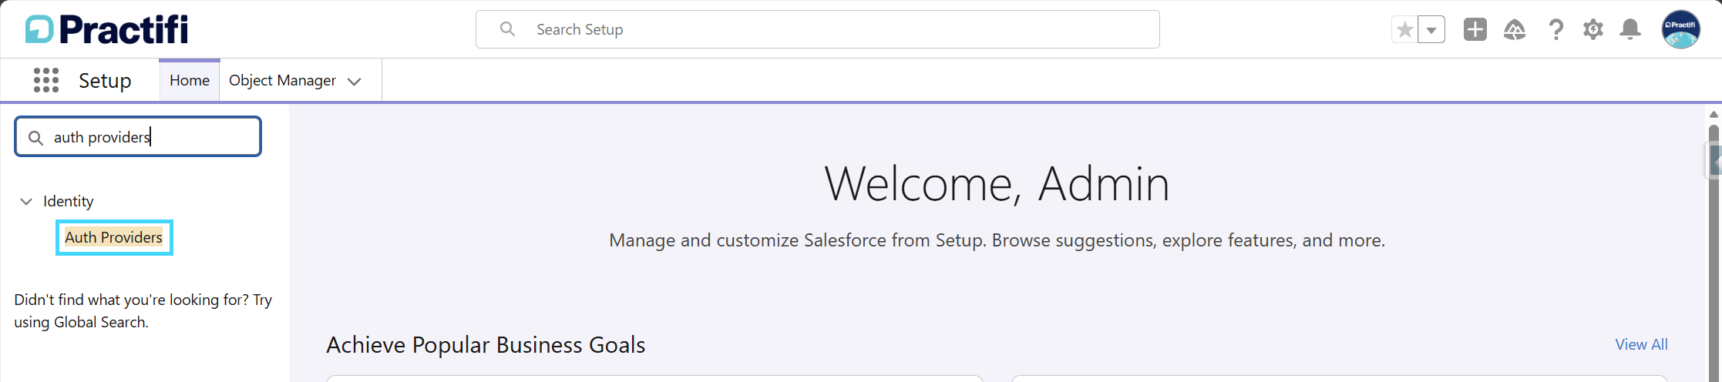Screen dimensions: 1722x382
Task: Open Auth Providers in the sidebar
Action: [114, 237]
